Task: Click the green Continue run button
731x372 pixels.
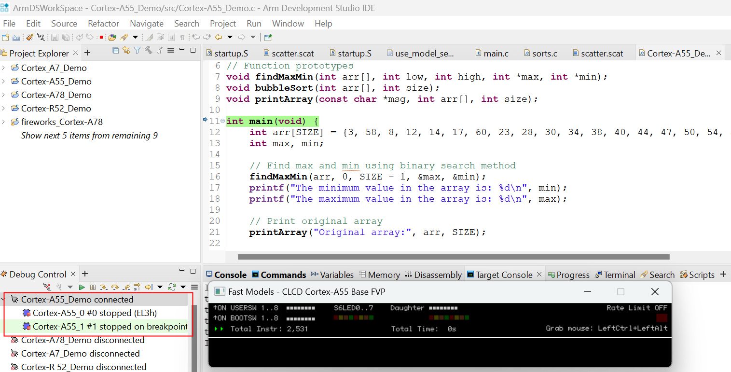Action: point(82,287)
